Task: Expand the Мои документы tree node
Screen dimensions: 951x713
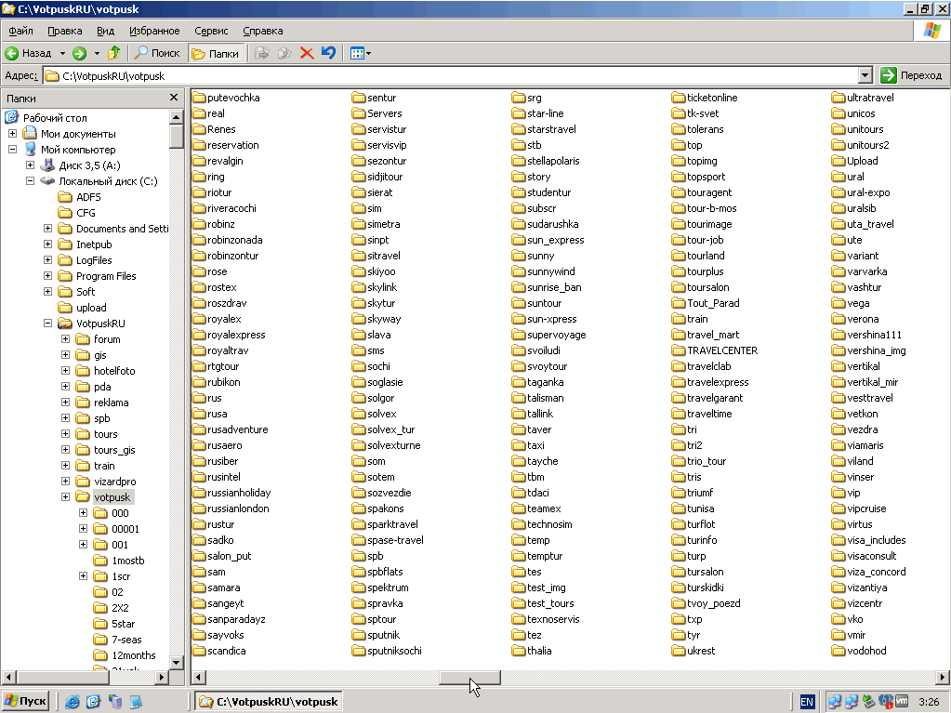Action: coord(12,133)
